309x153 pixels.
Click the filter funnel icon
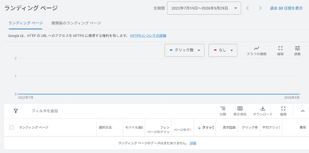pos(16,111)
